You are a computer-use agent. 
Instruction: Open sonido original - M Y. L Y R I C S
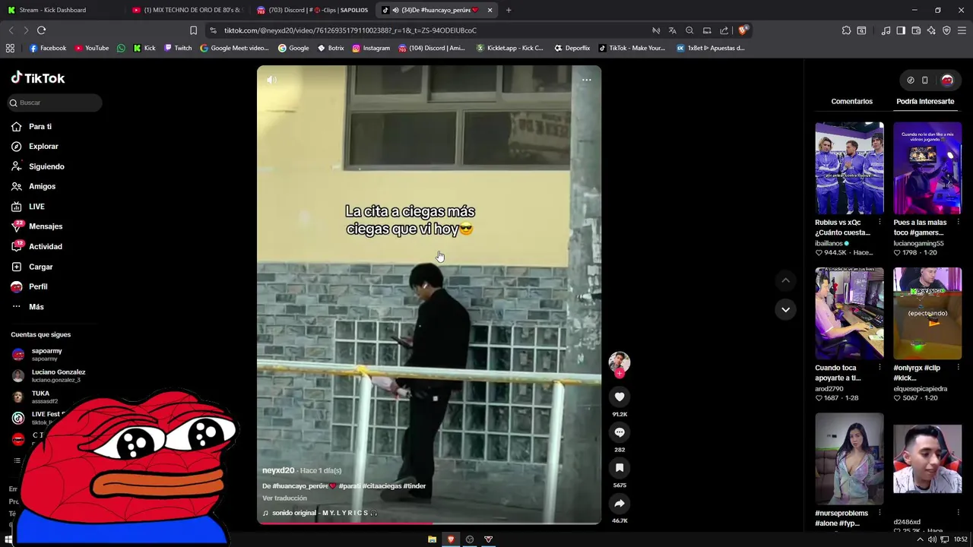tap(319, 513)
